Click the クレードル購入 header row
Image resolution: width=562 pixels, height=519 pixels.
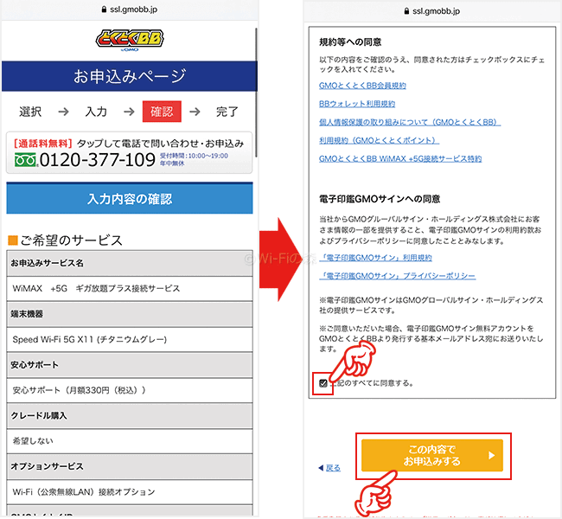point(130,416)
